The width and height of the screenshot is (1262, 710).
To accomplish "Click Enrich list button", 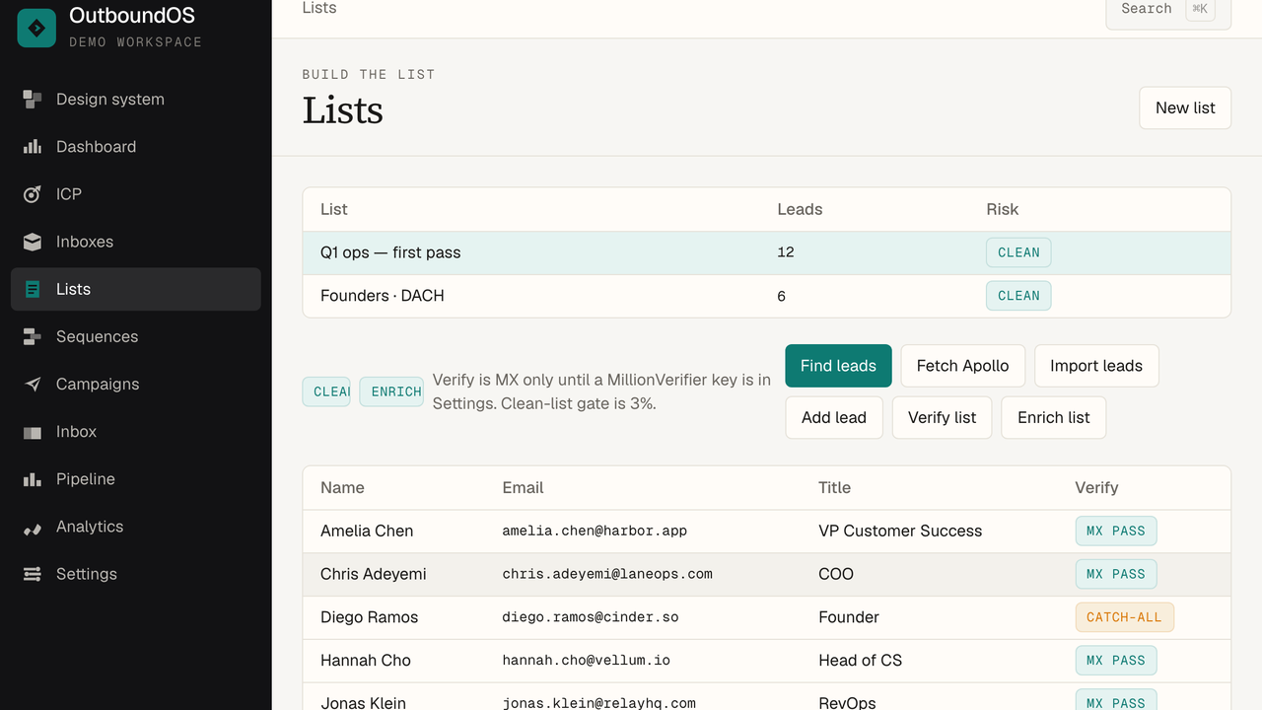I will (1054, 417).
